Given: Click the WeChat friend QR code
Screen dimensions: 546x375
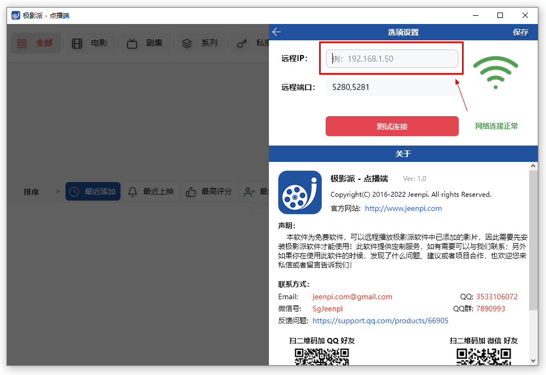Looking at the screenshot, I should pos(484,356).
